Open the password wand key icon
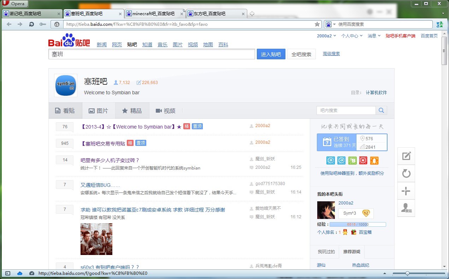This screenshot has width=449, height=279. 42,24
